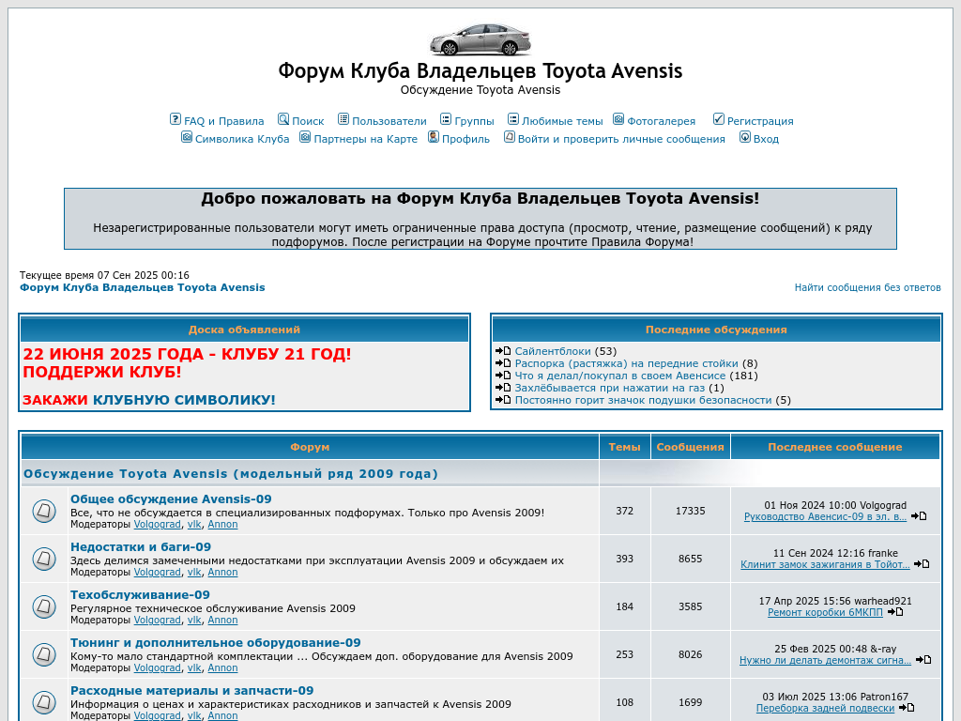Click latest-post arrow icon beside Сайлентблоки
Image resolution: width=961 pixels, height=721 pixels.
click(x=503, y=351)
